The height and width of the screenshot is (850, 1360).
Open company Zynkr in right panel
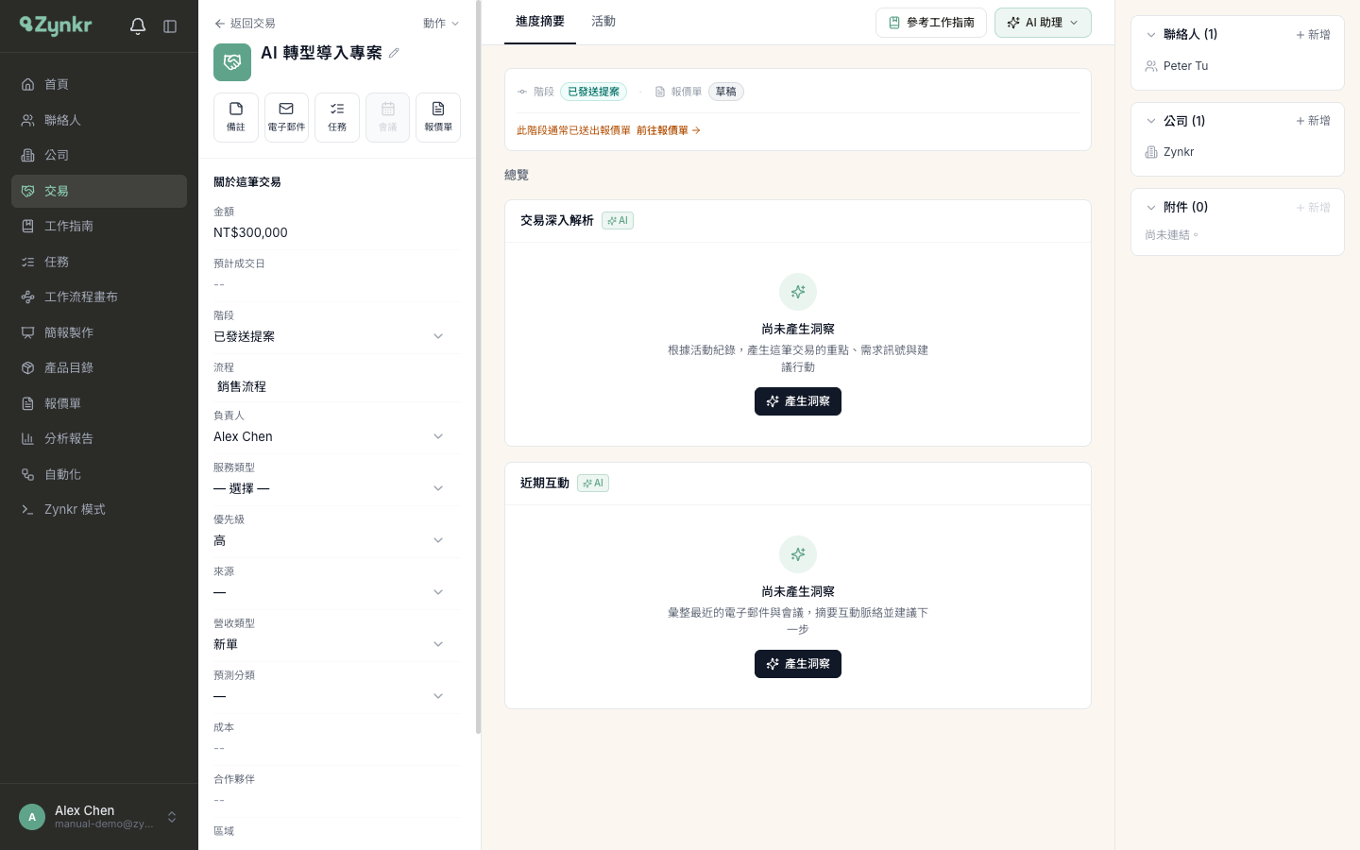pos(1179,152)
